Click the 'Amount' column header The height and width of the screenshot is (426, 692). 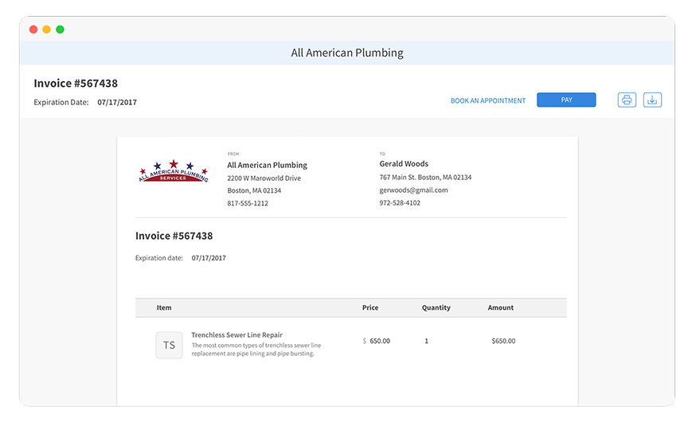(500, 307)
